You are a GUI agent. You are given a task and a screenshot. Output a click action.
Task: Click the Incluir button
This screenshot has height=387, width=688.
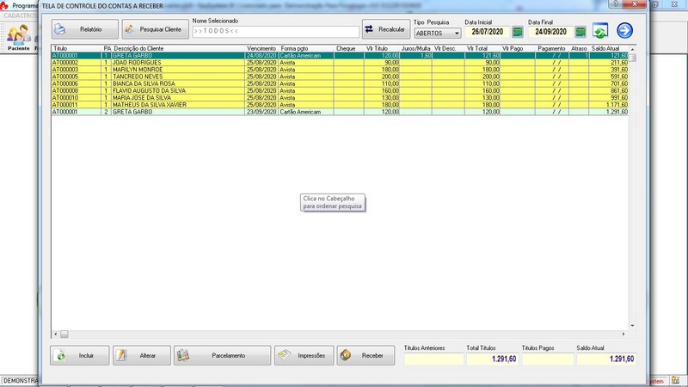[x=79, y=355]
